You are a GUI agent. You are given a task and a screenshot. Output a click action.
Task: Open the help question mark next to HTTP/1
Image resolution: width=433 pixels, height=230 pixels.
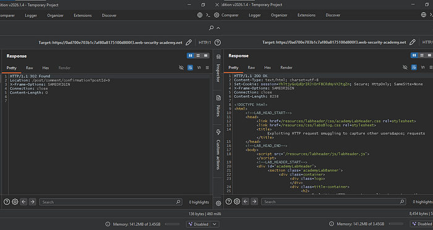(218, 43)
